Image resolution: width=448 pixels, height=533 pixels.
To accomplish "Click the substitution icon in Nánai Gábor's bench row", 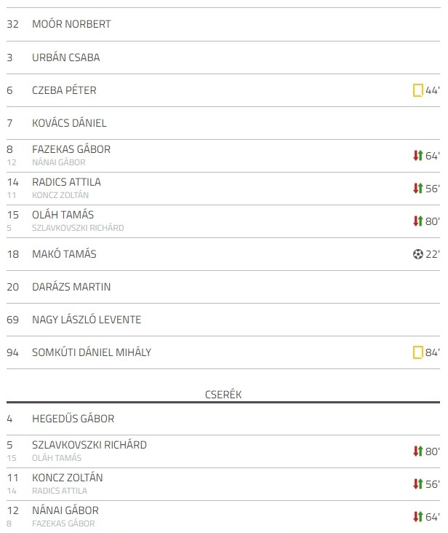I will point(417,517).
